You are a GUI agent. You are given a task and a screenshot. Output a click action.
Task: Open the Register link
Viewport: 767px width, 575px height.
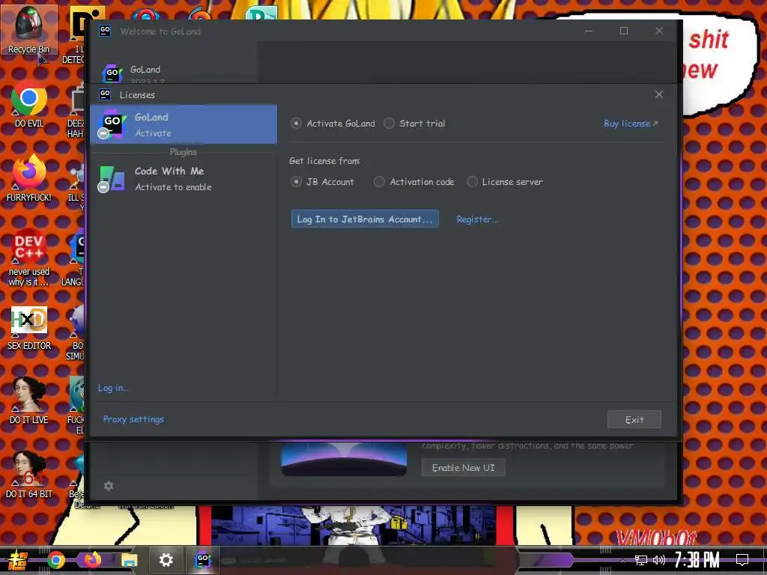[477, 219]
